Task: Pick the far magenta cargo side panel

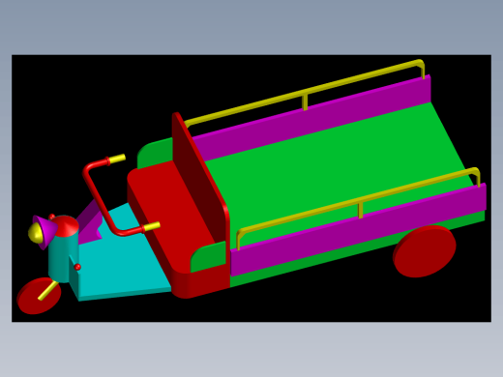Action: click(311, 118)
